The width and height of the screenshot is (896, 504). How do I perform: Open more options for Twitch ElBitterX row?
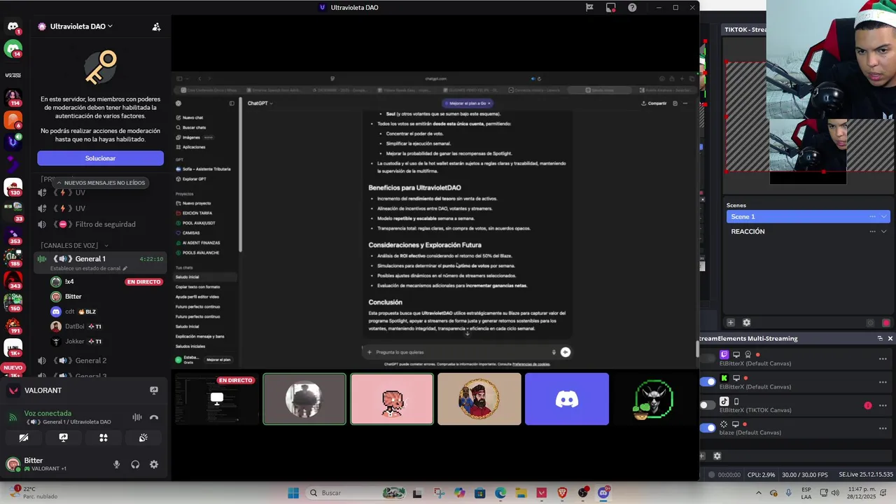pos(883,359)
